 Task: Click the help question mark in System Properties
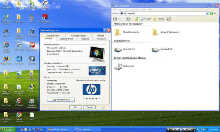(x=104, y=30)
